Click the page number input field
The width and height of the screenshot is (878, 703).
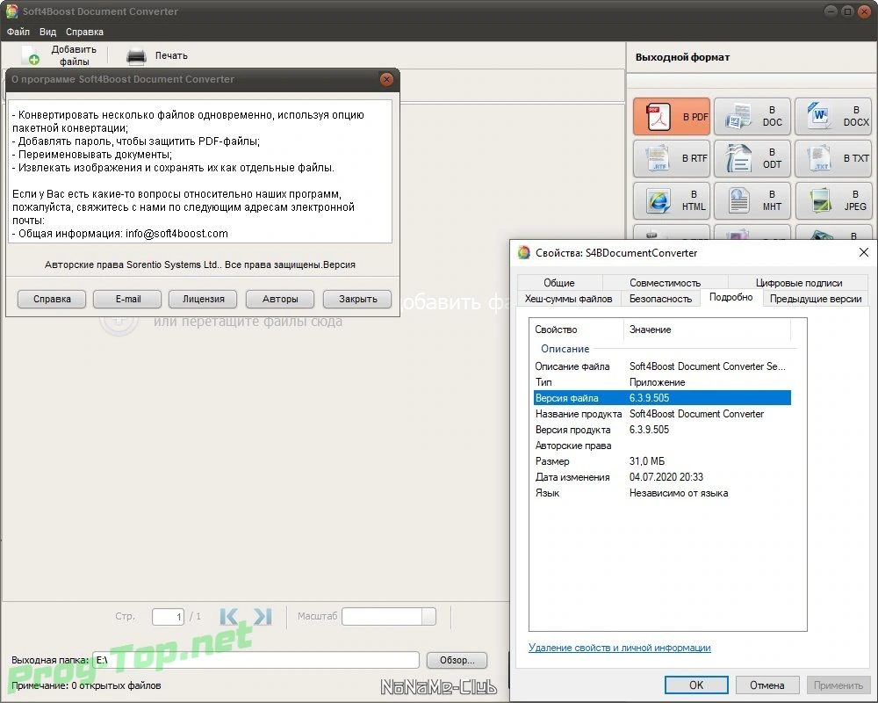168,617
